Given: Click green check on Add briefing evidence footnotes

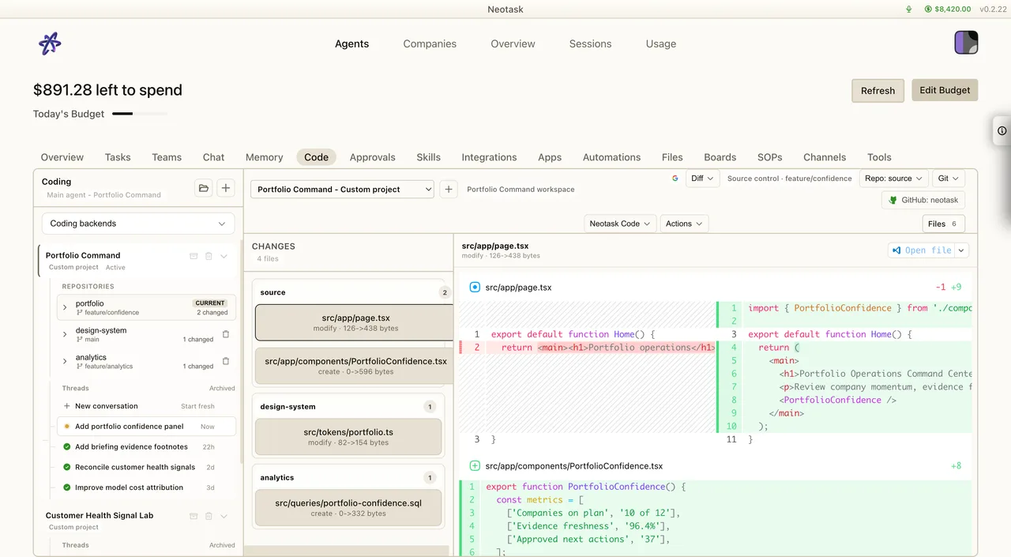Looking at the screenshot, I should click(67, 447).
